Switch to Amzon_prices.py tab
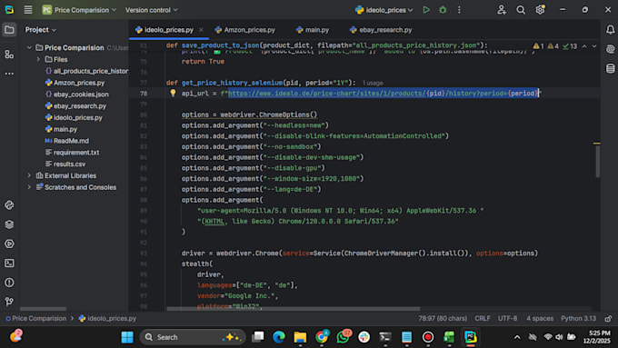618x348 pixels. [x=245, y=30]
